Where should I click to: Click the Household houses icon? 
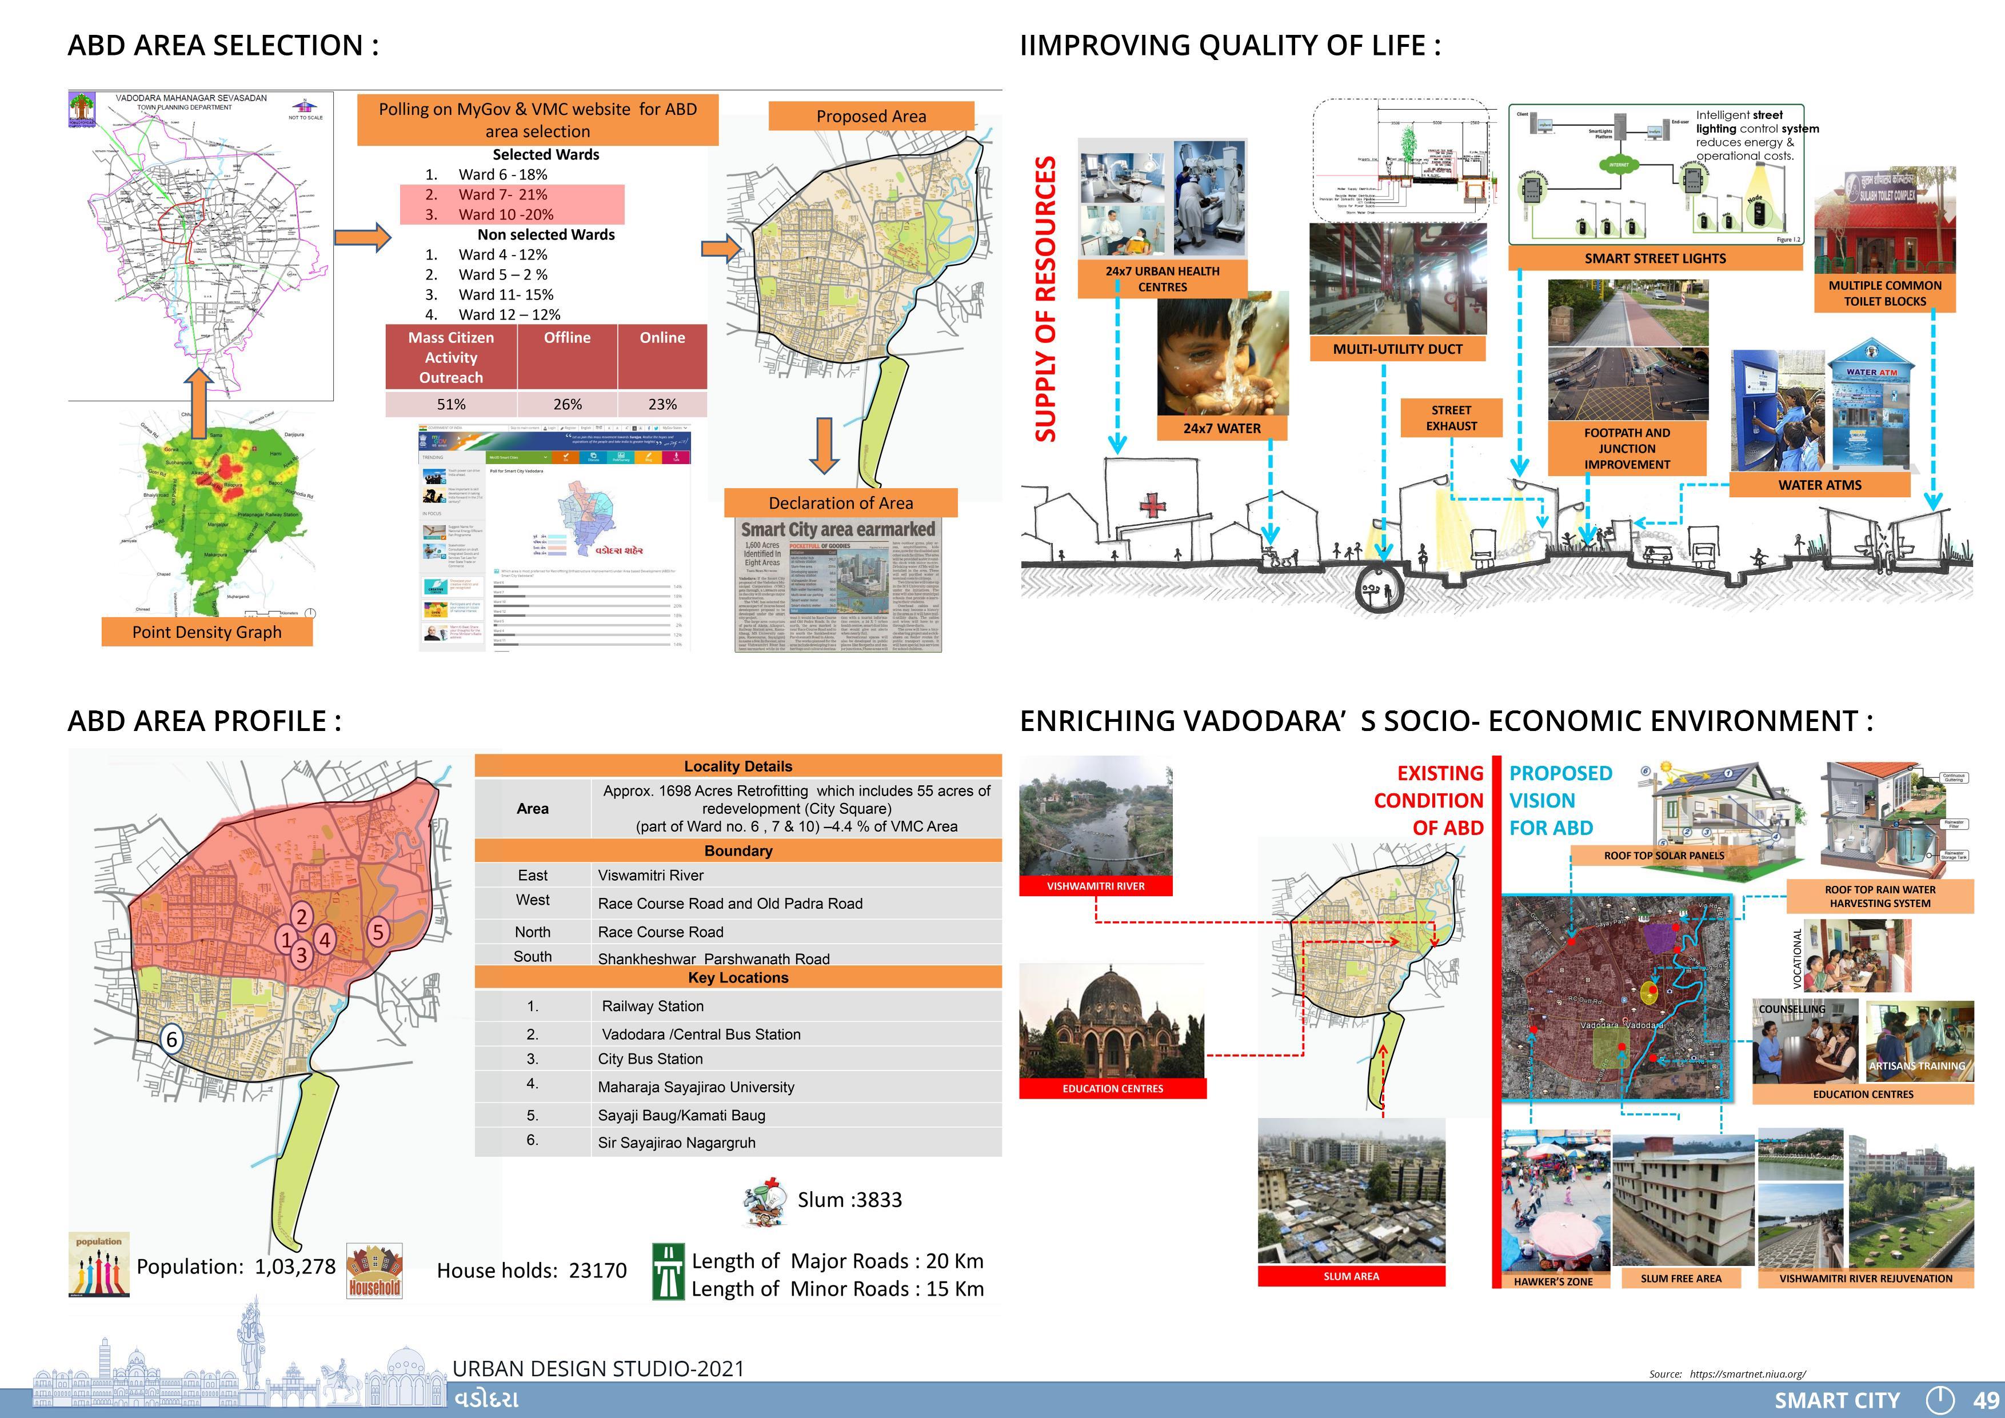coord(374,1271)
